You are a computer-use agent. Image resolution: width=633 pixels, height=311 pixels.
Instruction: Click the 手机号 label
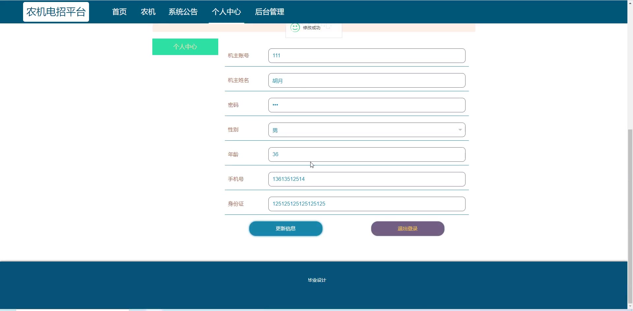236,179
